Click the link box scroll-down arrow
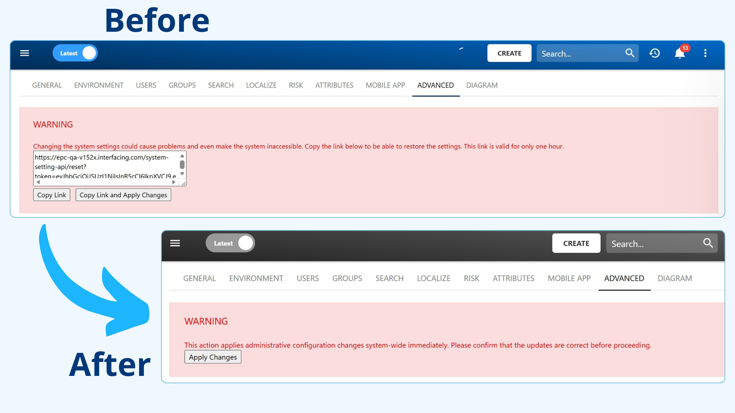The image size is (735, 413). (x=182, y=174)
